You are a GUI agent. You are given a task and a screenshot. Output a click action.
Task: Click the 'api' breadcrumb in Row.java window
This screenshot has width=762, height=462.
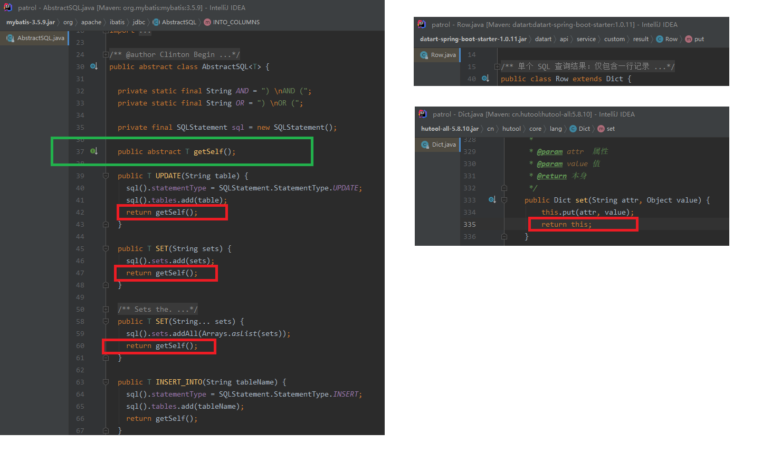pyautogui.click(x=564, y=39)
